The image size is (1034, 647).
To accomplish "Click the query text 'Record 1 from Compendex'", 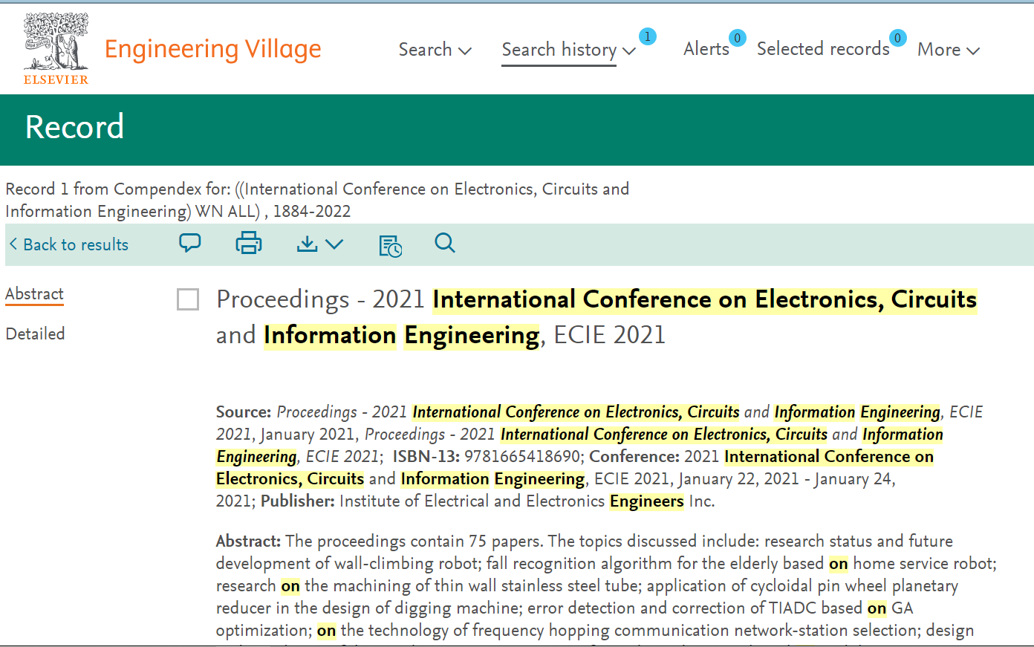I will tap(317, 200).
